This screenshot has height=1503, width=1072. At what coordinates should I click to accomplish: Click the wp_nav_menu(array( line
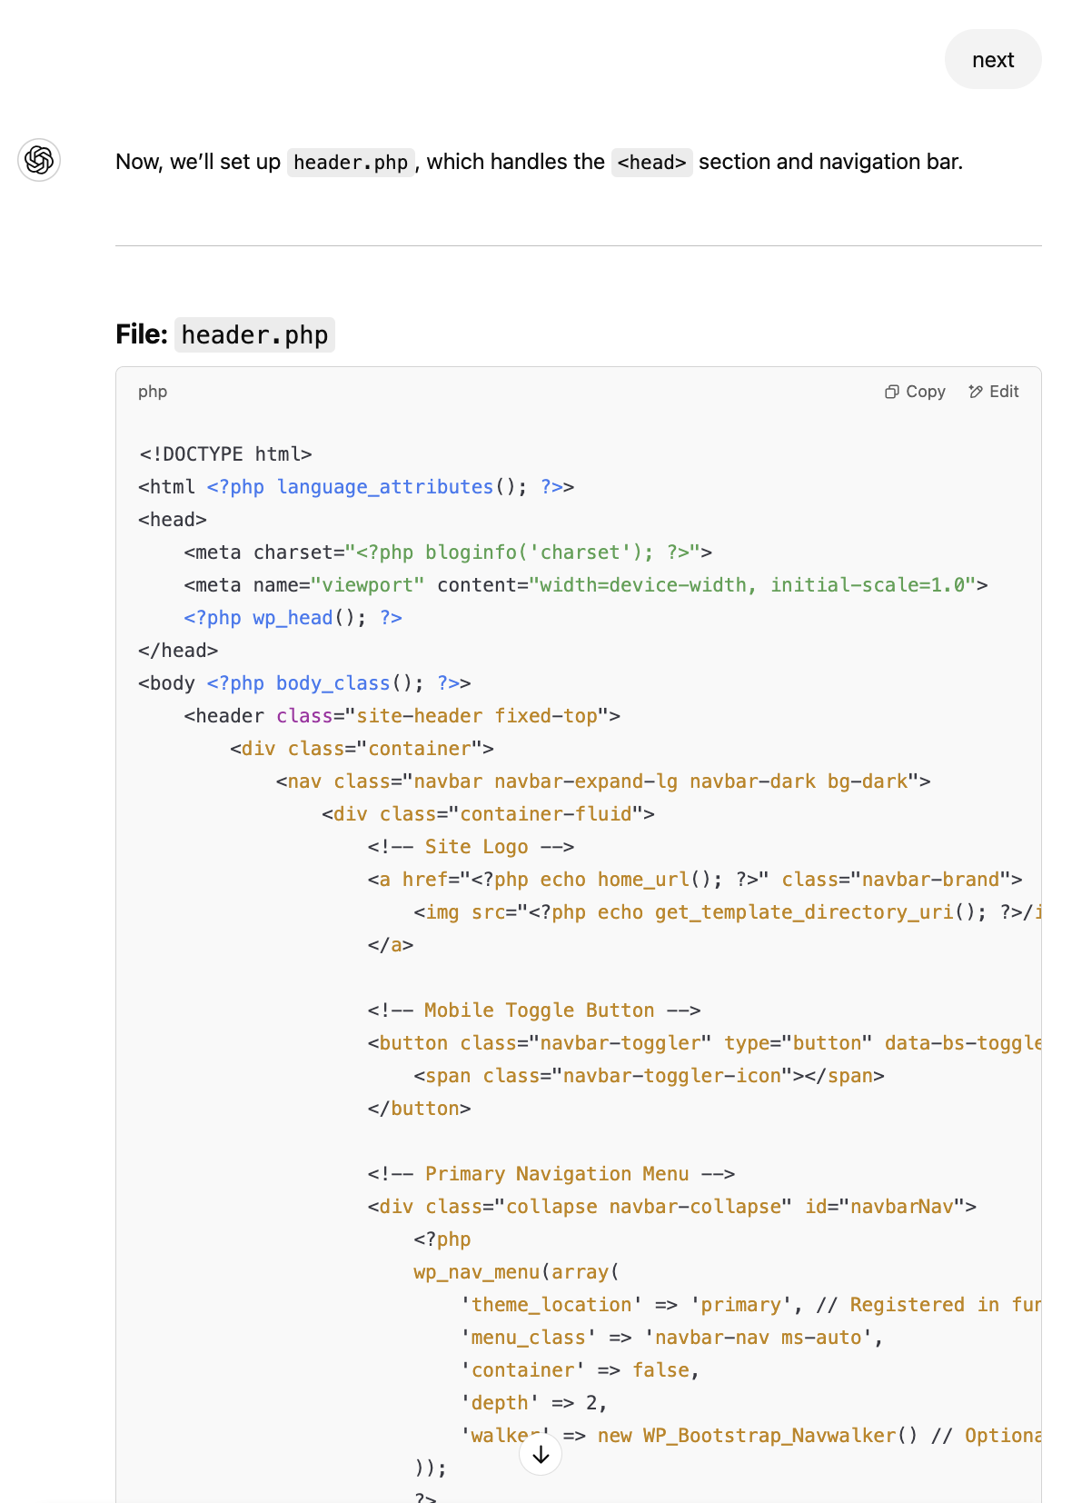pos(516,1272)
